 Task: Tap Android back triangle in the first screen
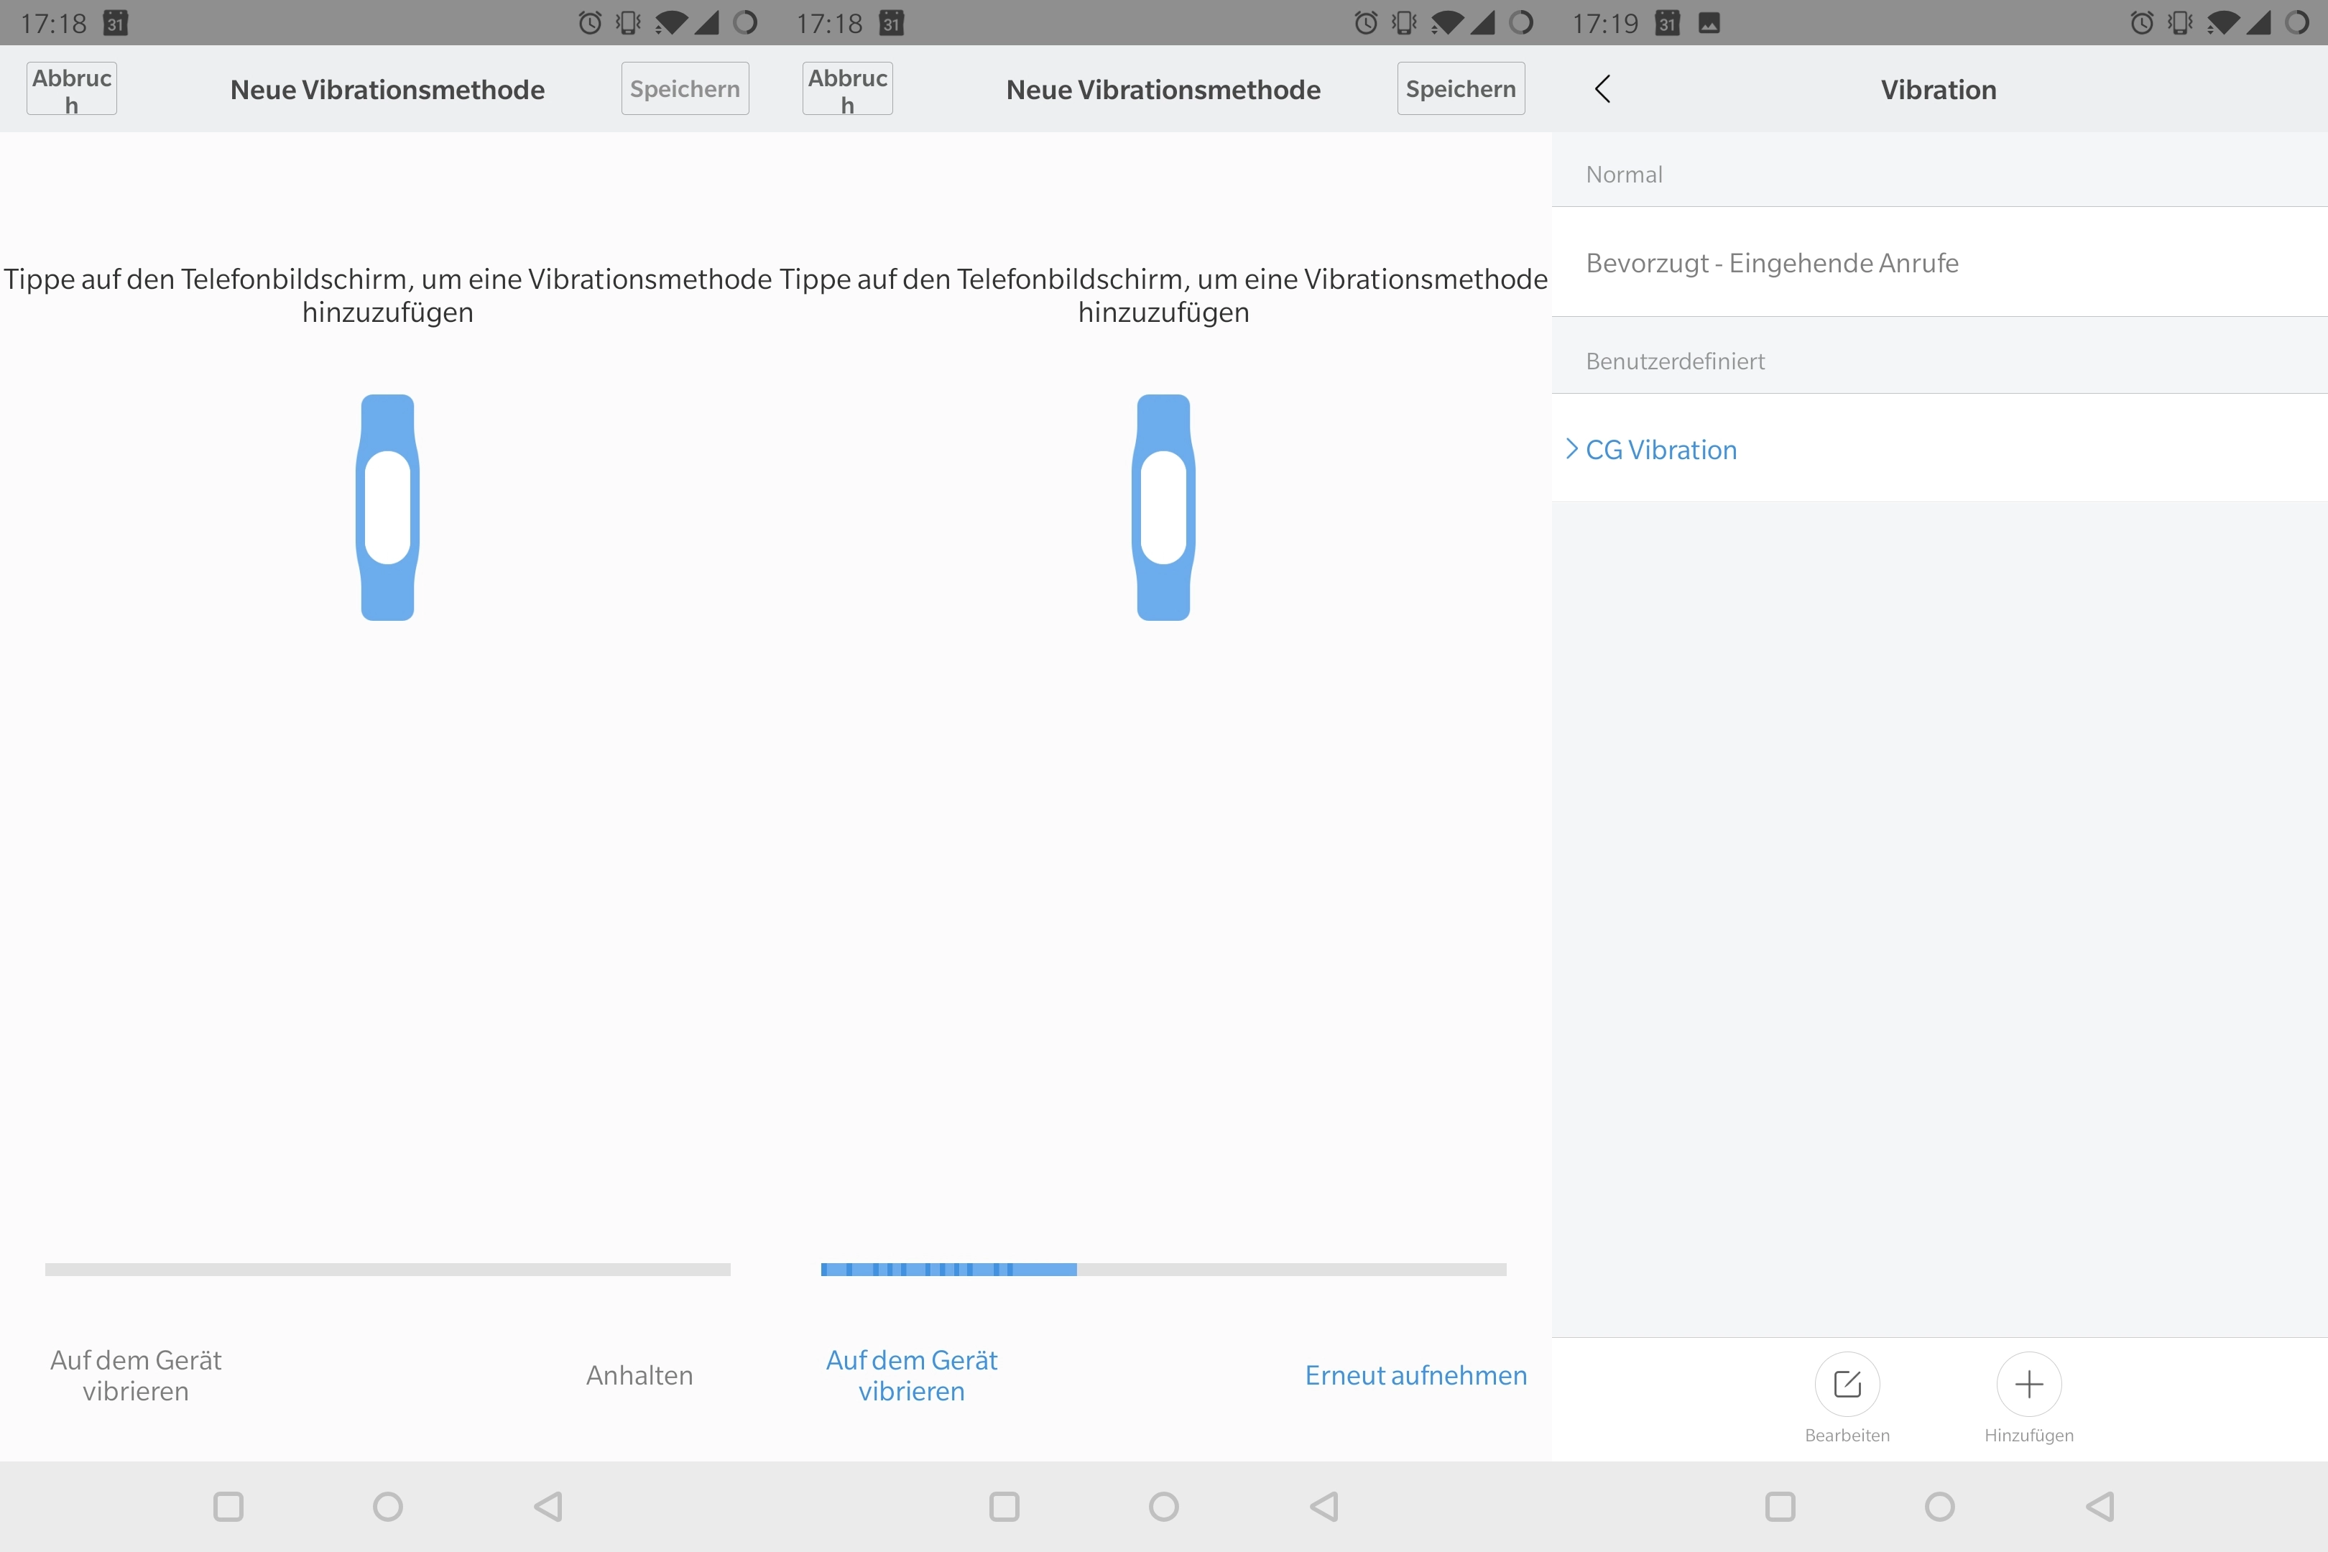coord(548,1507)
